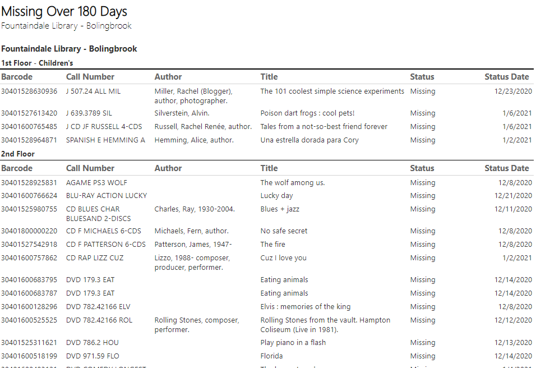Open "The wolf among us." title
The width and height of the screenshot is (536, 368).
coord(292,183)
